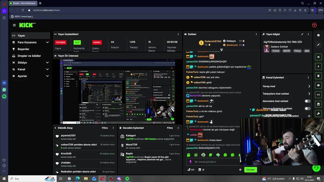Open the Sohbet panel three-dot menu
Viewport: 324px width, 182px height.
click(256, 34)
